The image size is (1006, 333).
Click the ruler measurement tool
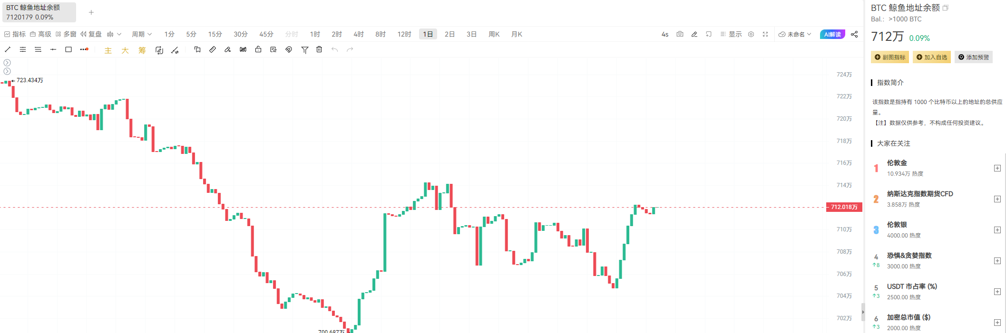point(213,49)
